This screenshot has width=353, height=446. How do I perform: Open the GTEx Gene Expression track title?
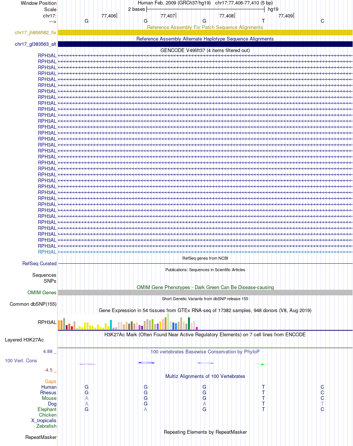coord(205,310)
